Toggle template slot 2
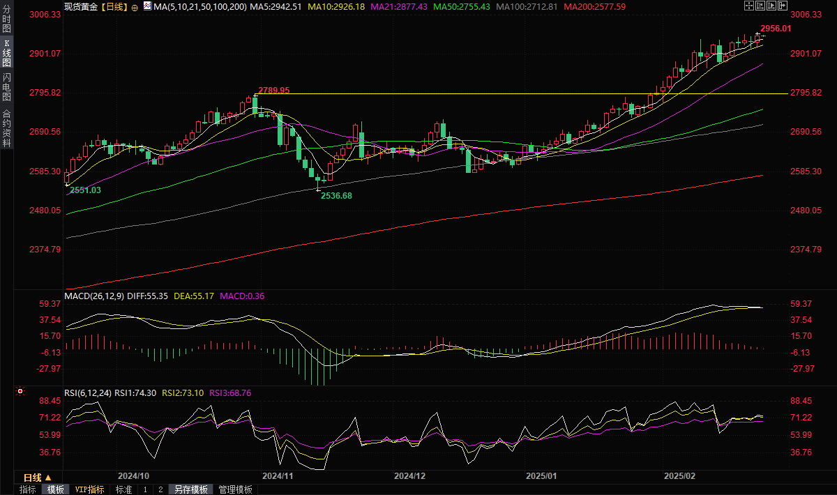This screenshot has width=837, height=495. (160, 489)
